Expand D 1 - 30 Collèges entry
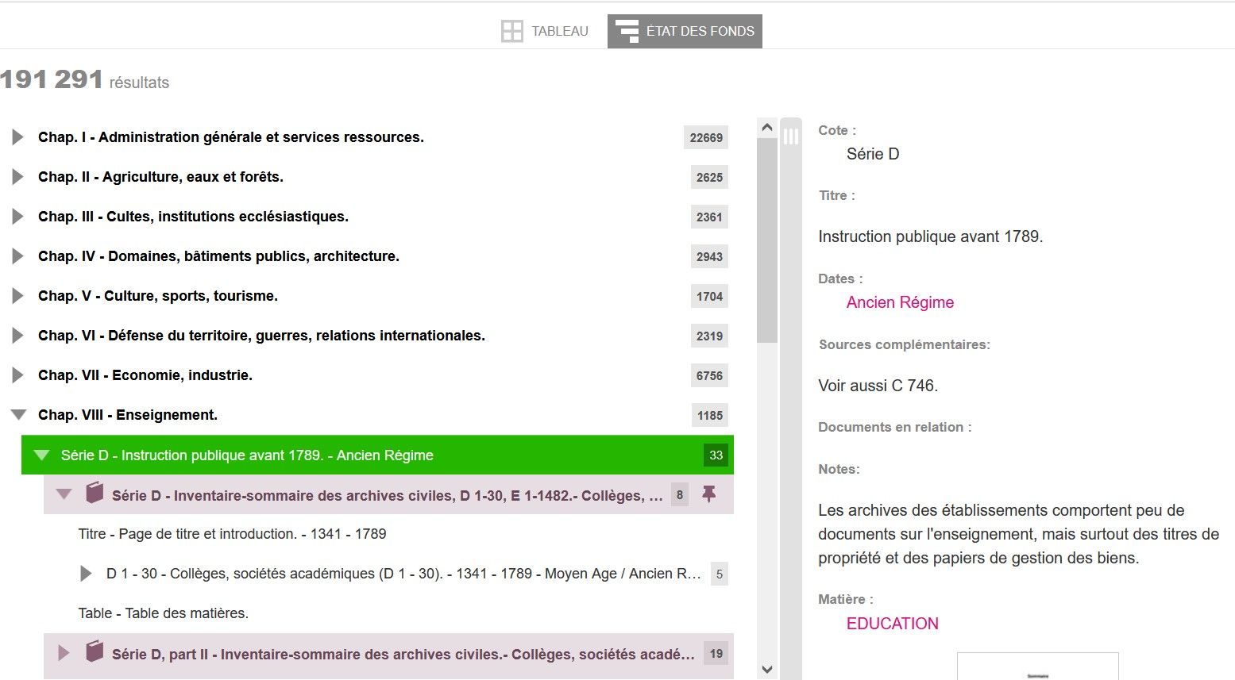 [86, 574]
